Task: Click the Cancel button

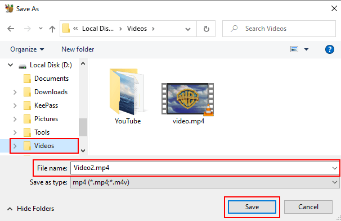Action: [308, 207]
